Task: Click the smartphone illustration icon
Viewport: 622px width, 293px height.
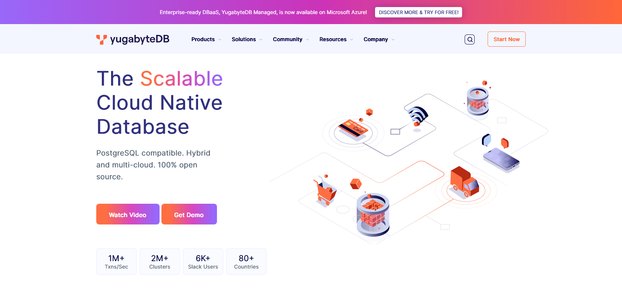Action: coord(501,160)
